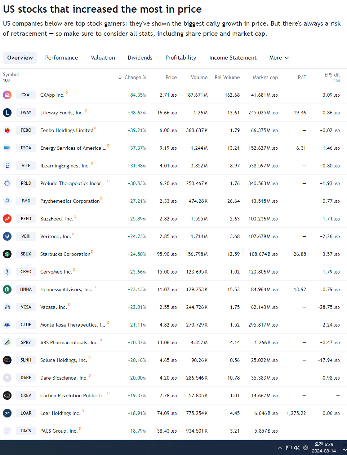Screen dimensions: 347x455
Task: Open the PRLD ticker link
Action: 26,183
